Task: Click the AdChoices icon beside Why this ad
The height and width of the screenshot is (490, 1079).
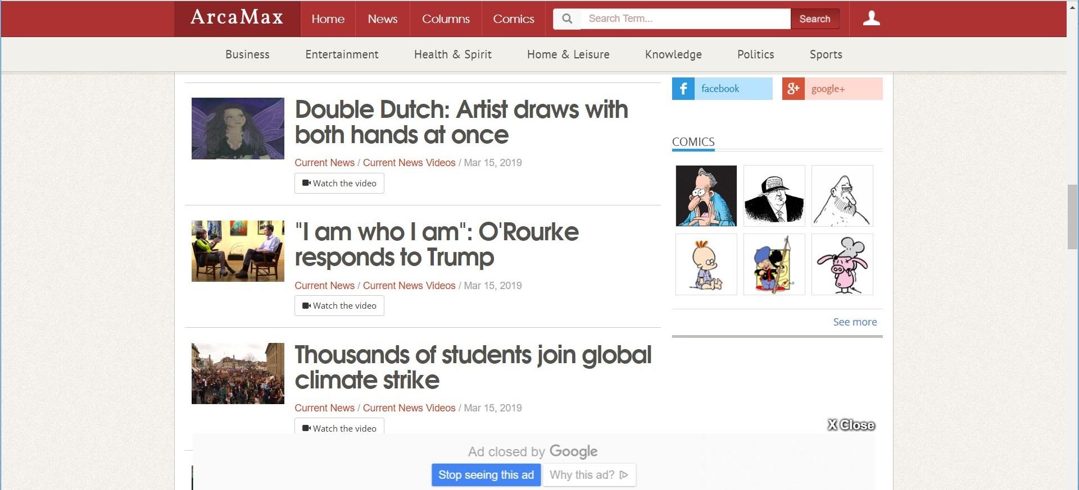Action: tap(624, 475)
